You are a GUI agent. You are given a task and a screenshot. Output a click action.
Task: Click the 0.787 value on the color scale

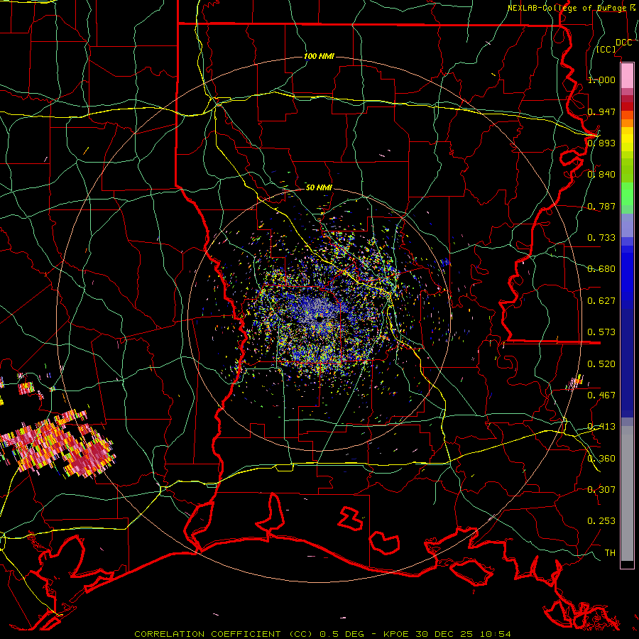(x=601, y=206)
